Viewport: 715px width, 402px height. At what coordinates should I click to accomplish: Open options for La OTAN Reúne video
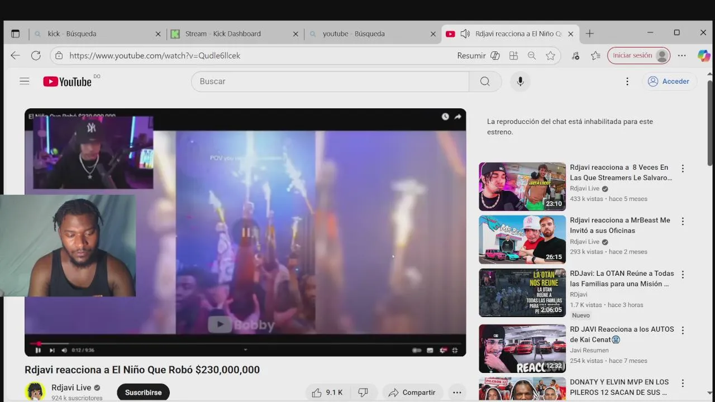(x=683, y=274)
